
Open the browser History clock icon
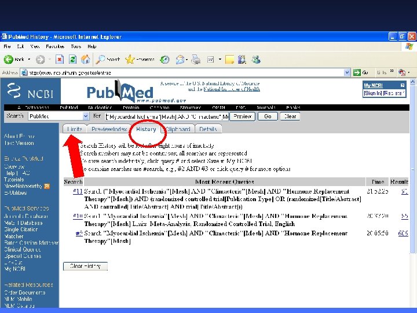pos(164,59)
